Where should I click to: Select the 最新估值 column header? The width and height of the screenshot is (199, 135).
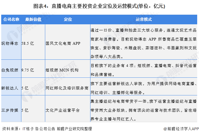click(x=33, y=19)
